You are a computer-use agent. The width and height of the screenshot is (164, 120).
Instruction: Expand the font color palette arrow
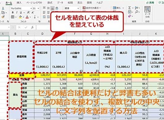point(30,17)
